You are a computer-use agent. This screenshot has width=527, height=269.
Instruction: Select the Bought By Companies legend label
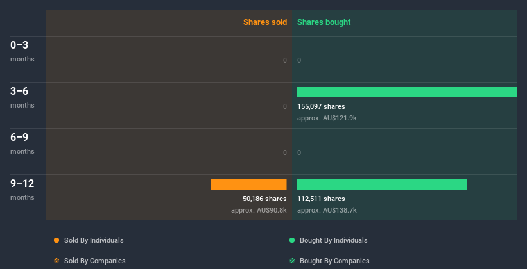click(334, 261)
